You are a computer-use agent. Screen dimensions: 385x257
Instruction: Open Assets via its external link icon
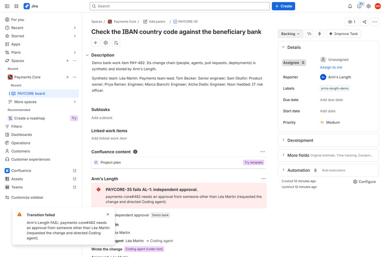tap(75, 179)
